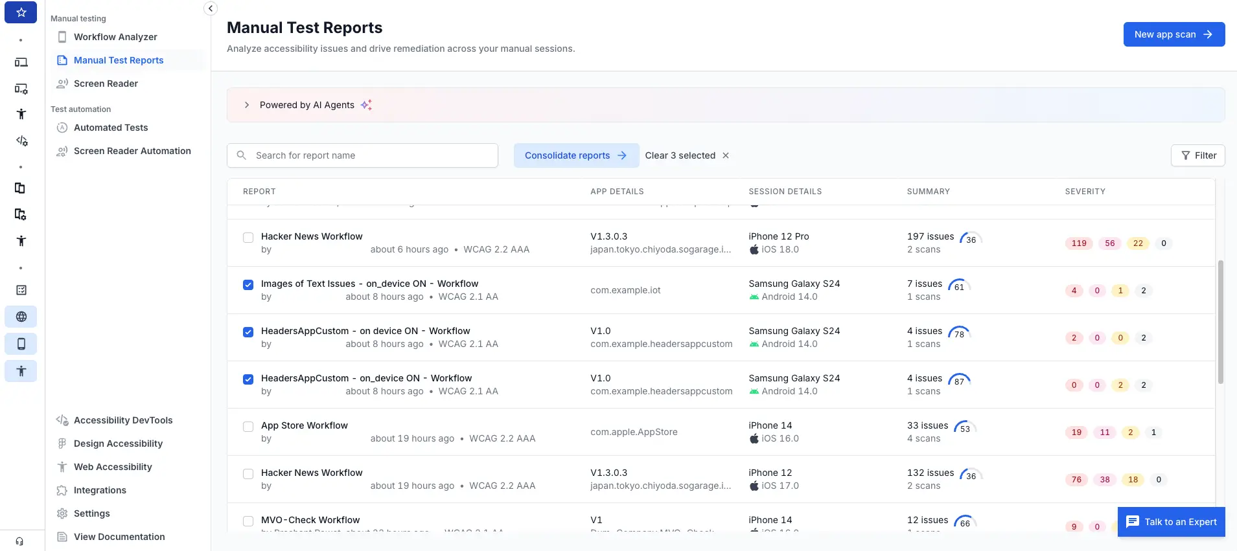Check the App Store Workflow report
Image resolution: width=1237 pixels, height=551 pixels.
tap(248, 427)
